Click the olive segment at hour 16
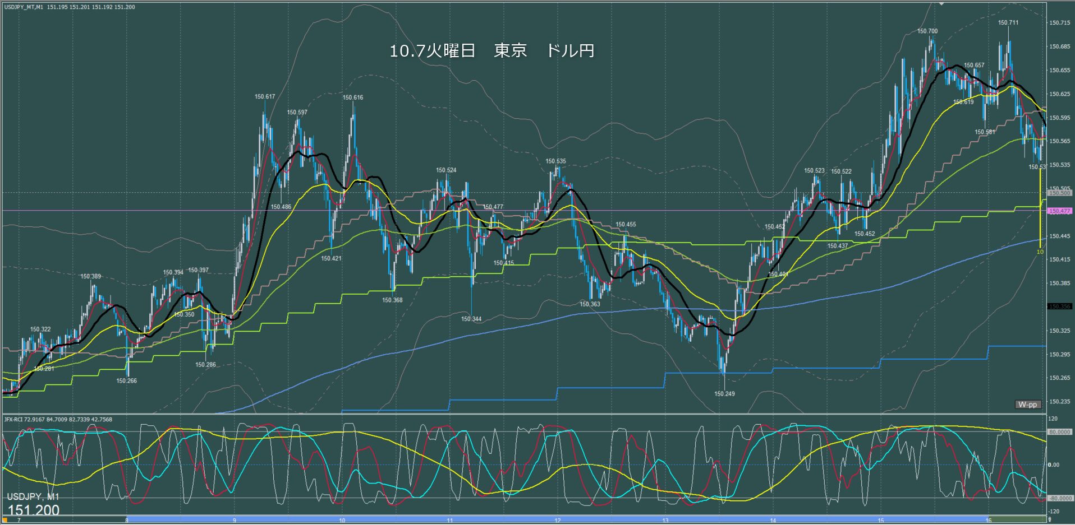Screen dimensions: 1075x525 (1016, 520)
